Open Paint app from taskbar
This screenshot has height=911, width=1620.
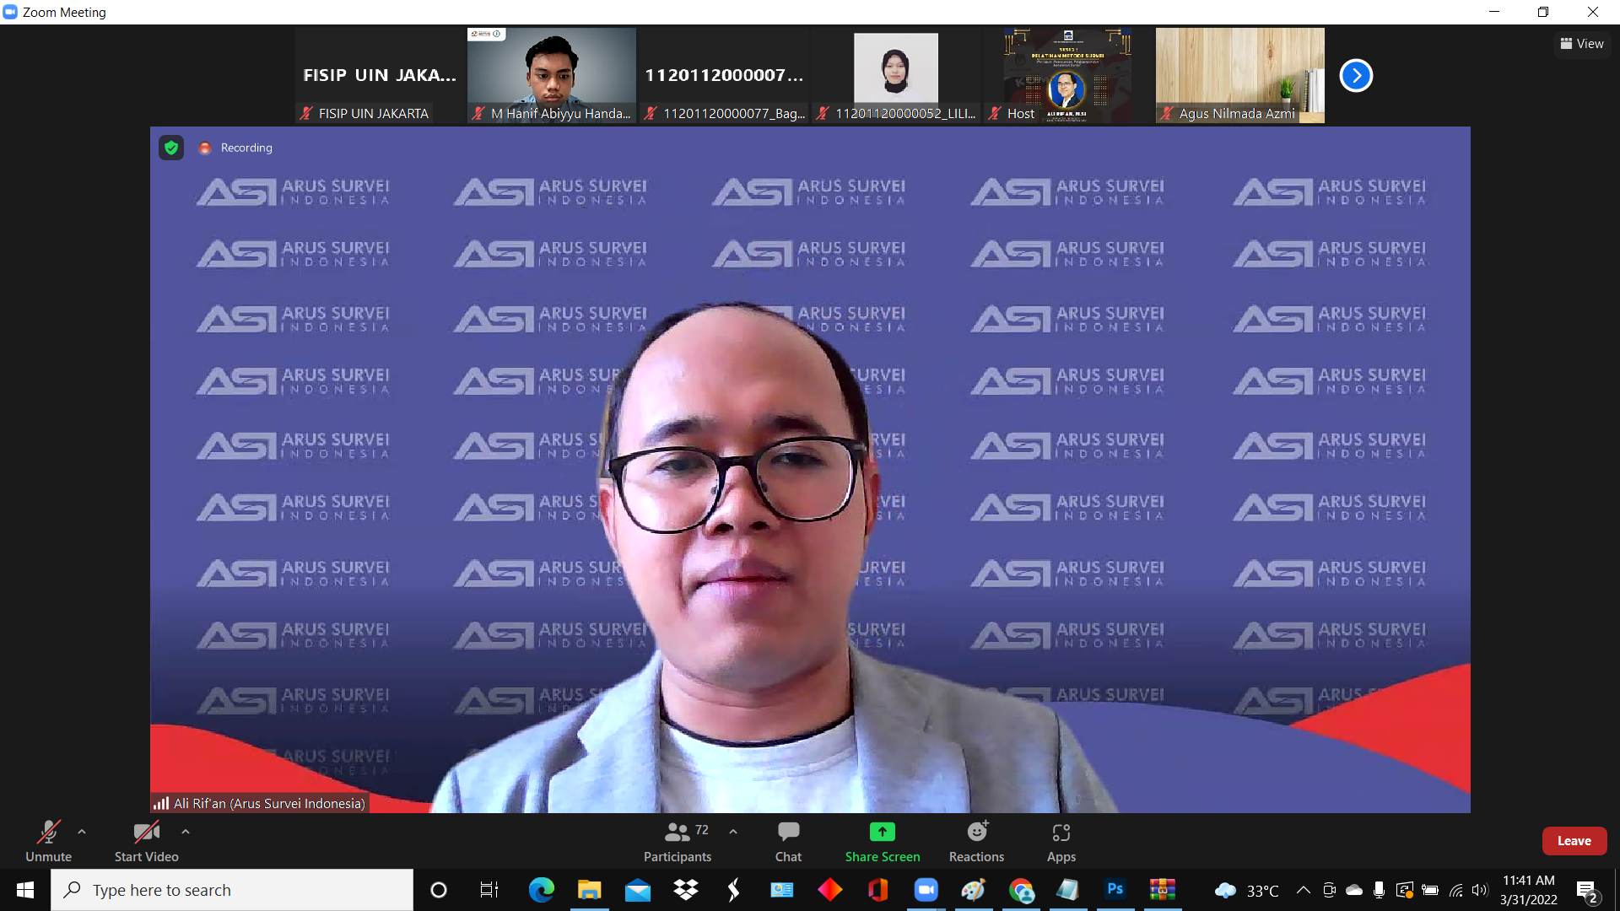[974, 890]
